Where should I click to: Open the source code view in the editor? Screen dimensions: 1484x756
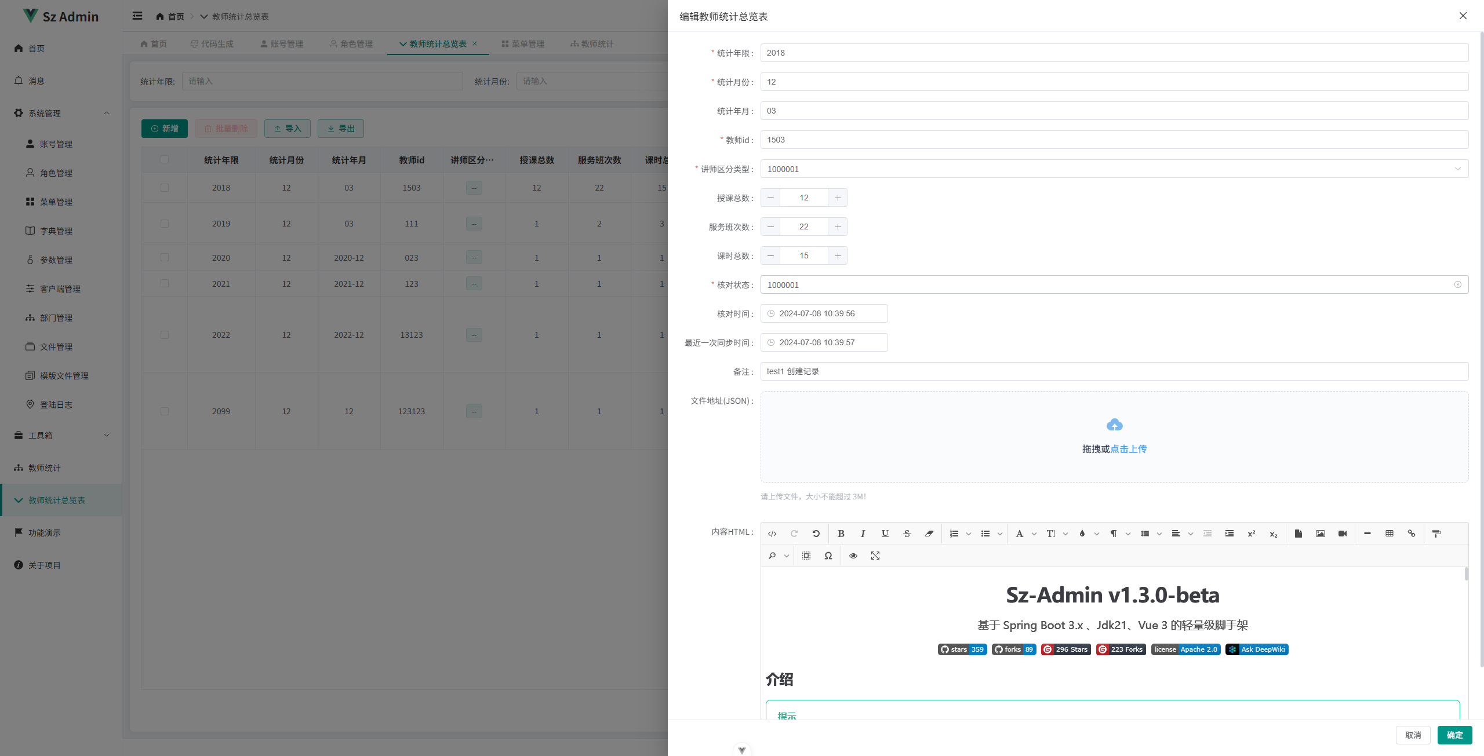pos(772,534)
